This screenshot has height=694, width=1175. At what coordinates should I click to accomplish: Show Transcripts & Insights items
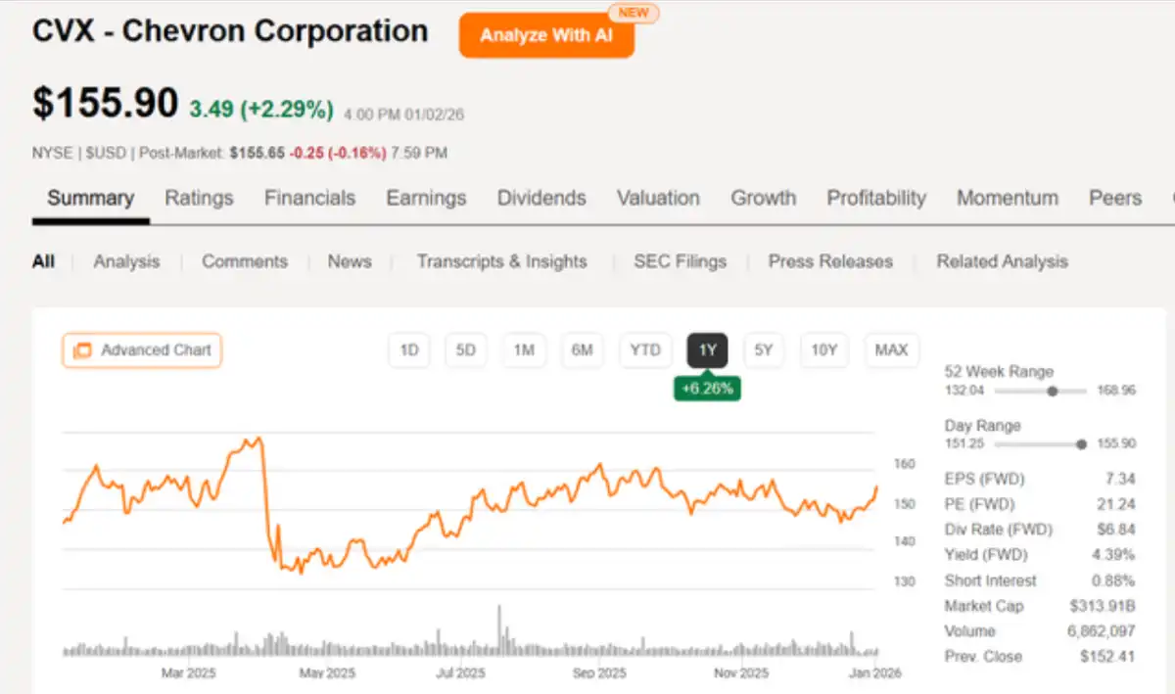501,261
